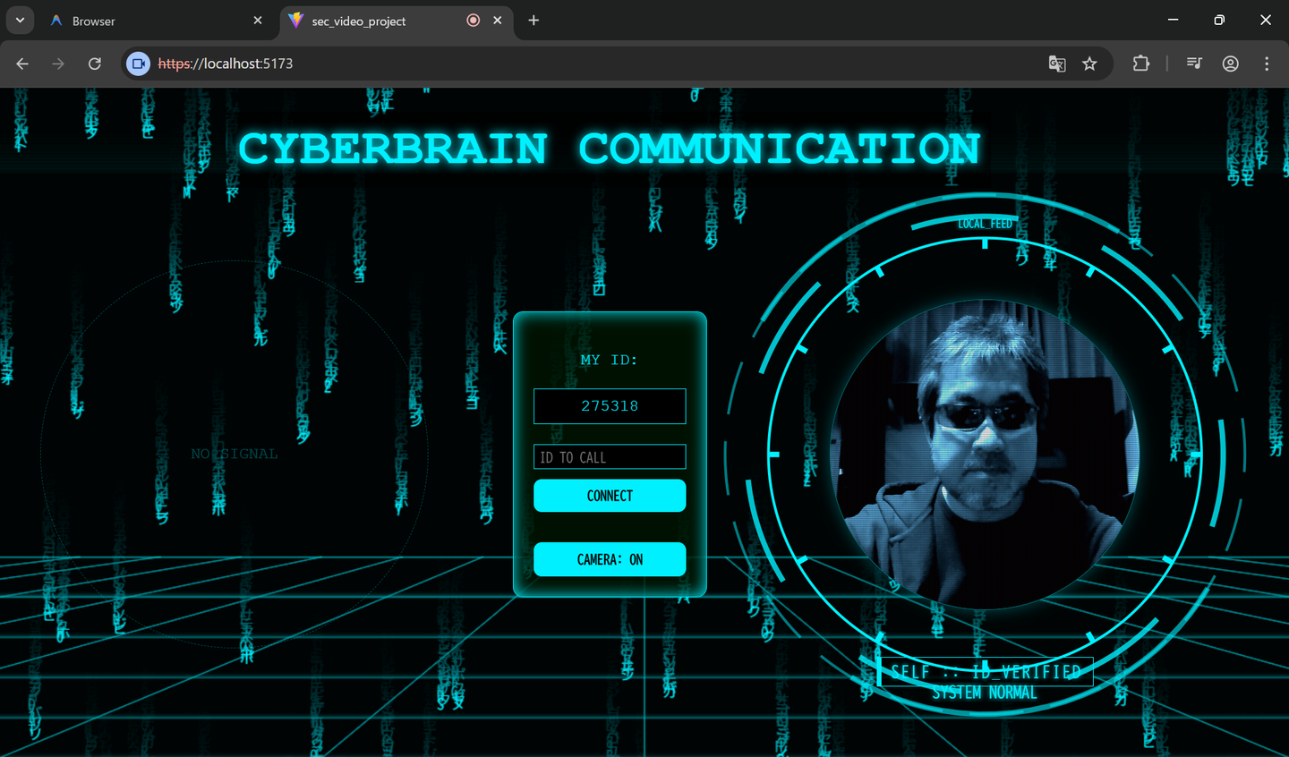Click the ID TO CALL input field
The width and height of the screenshot is (1289, 757).
click(610, 457)
